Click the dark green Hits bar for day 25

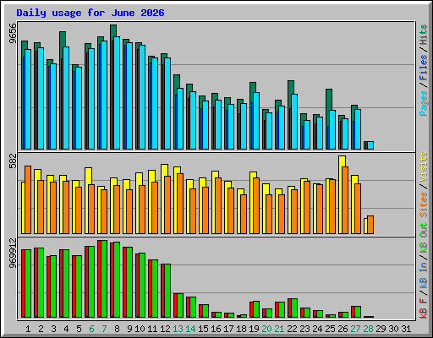[329, 100]
